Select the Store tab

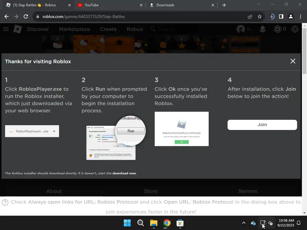(x=151, y=191)
